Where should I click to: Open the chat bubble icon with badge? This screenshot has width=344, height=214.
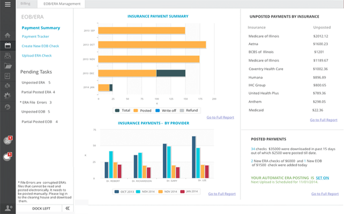8,157
